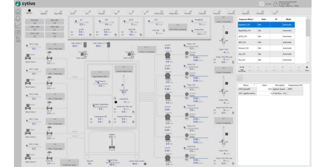Go to the Home screen icon
This screenshot has height=167, width=326.
coord(18,12)
